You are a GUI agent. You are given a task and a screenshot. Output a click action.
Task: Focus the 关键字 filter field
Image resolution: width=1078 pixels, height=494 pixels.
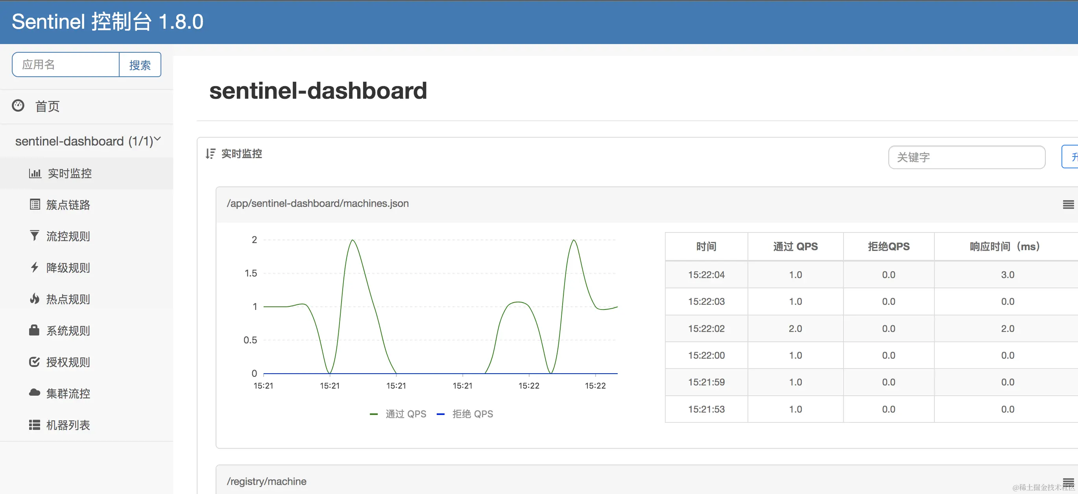click(x=967, y=157)
